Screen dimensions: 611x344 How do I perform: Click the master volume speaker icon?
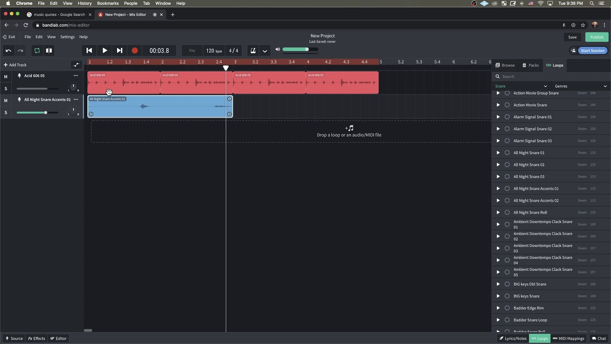coord(277,49)
